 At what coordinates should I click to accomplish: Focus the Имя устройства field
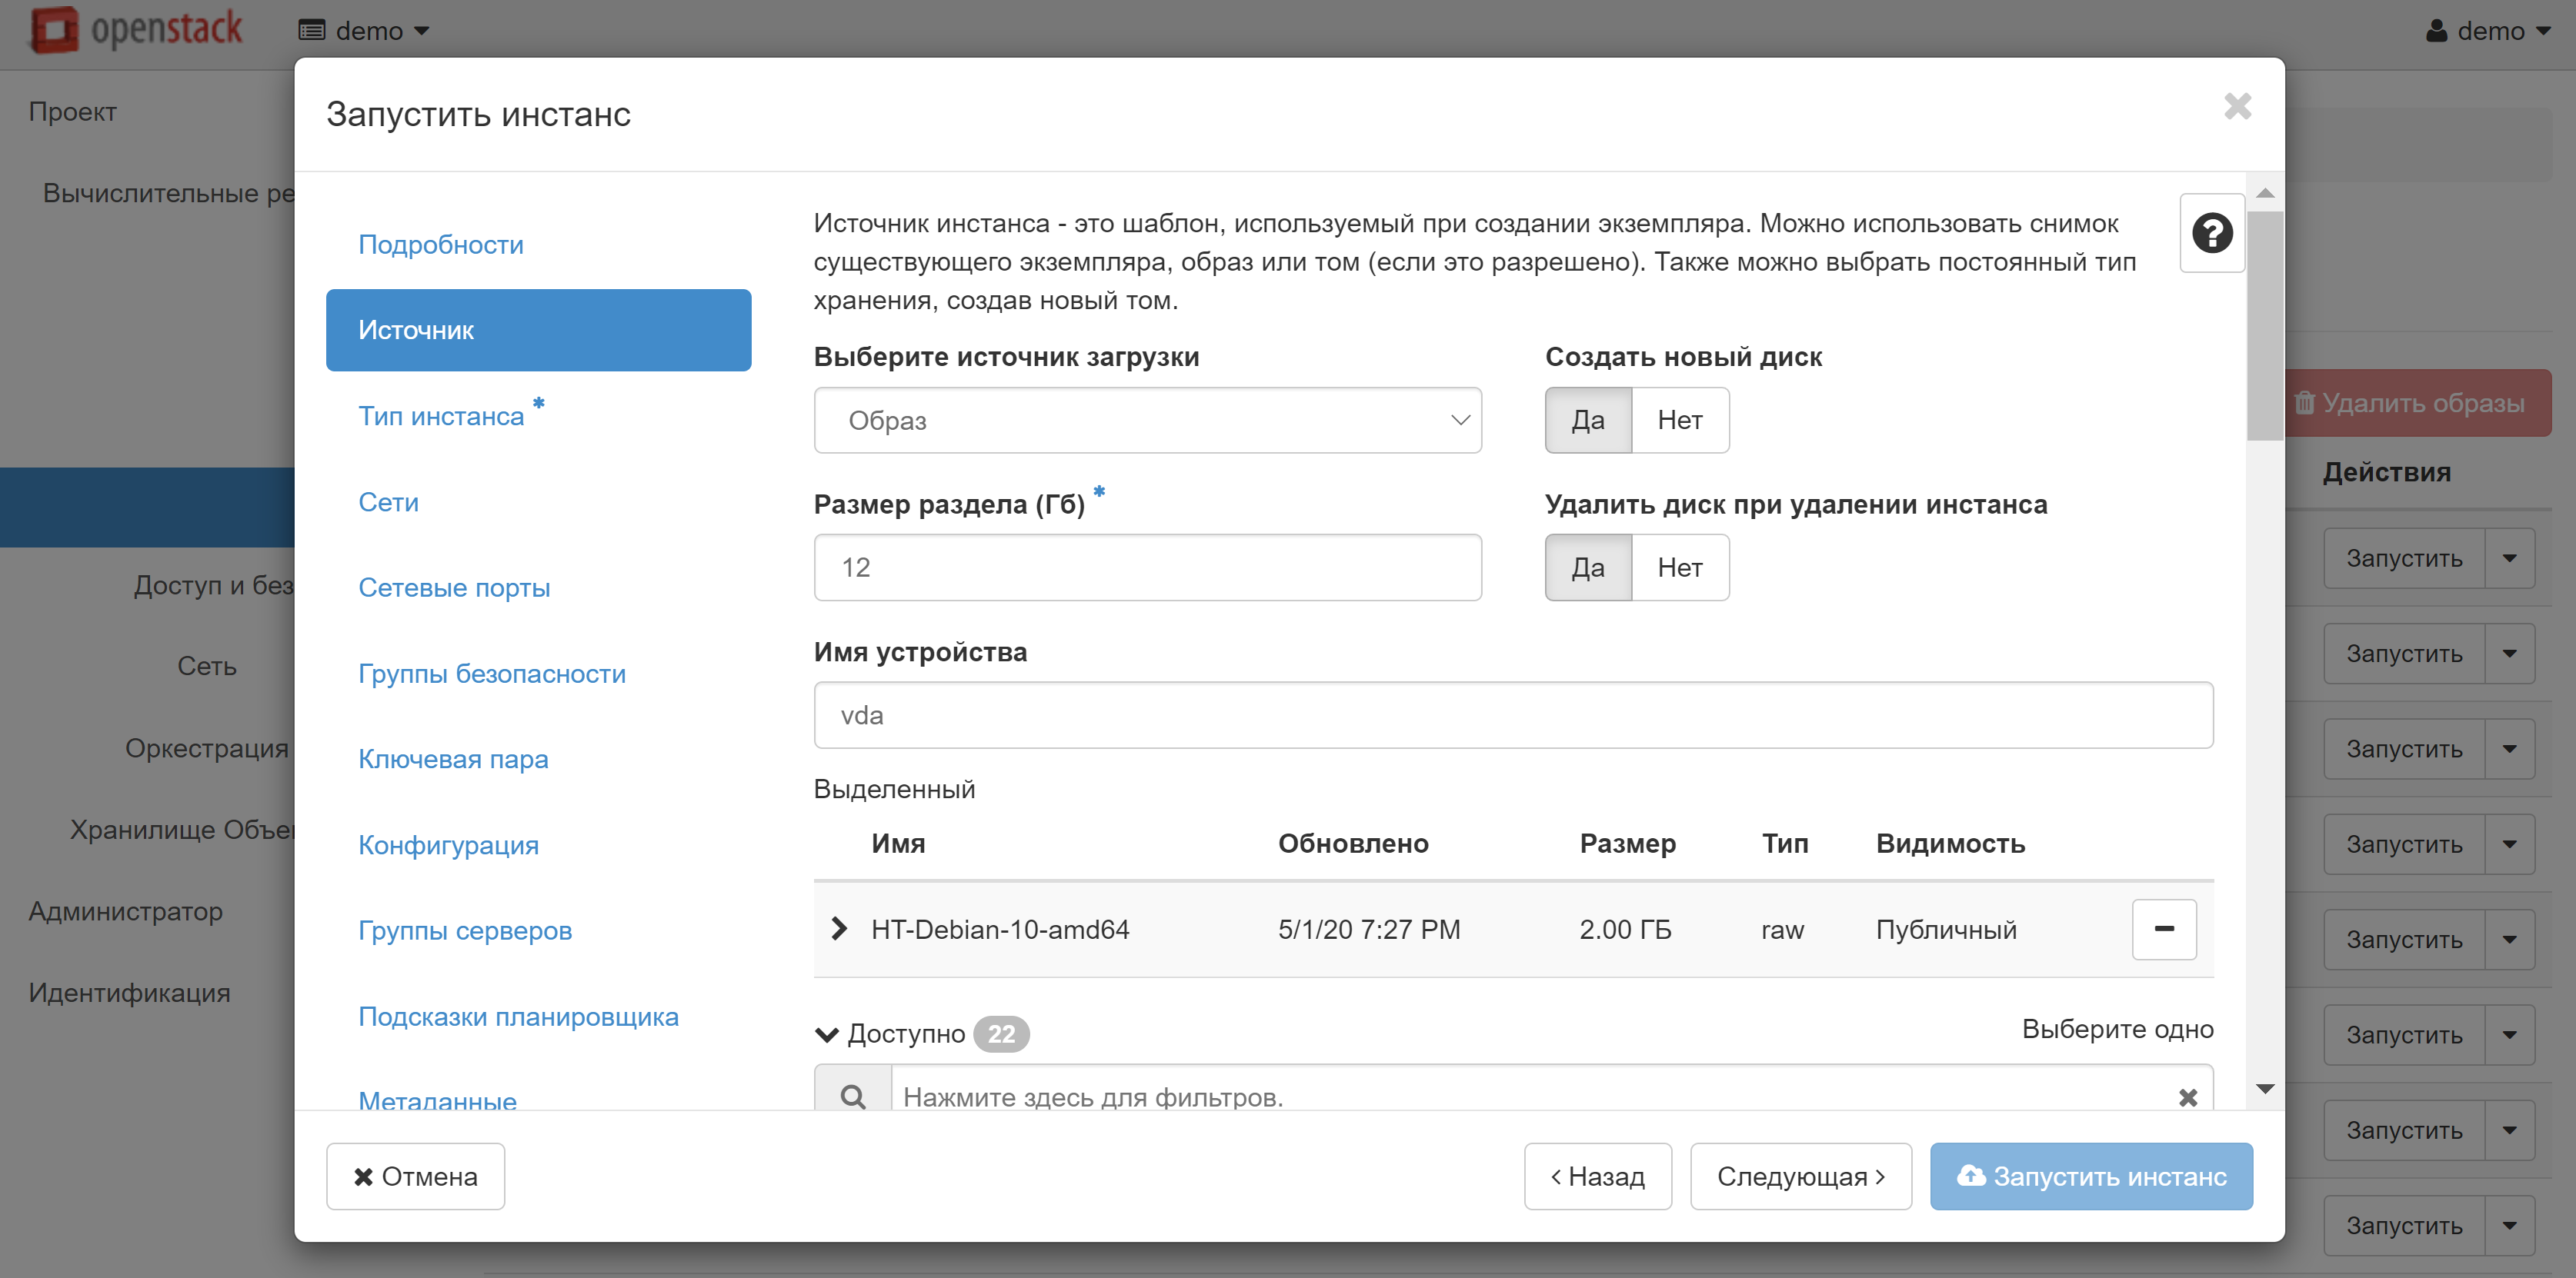[1513, 715]
